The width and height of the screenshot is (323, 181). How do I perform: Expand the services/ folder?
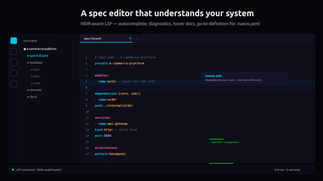tap(34, 90)
